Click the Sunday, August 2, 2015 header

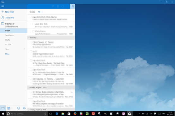click(51, 109)
